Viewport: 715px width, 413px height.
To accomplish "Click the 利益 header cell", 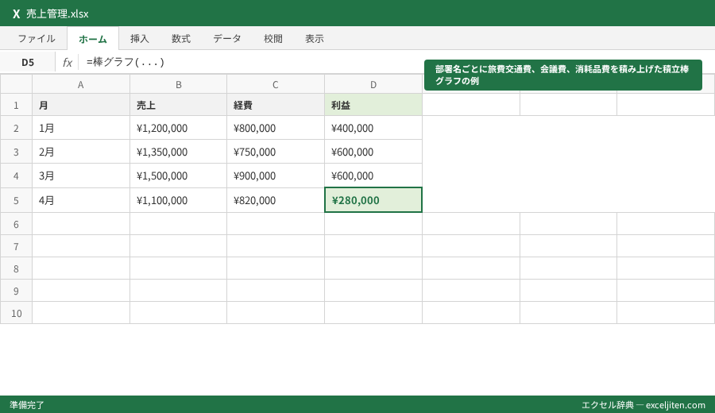I will [x=373, y=105].
